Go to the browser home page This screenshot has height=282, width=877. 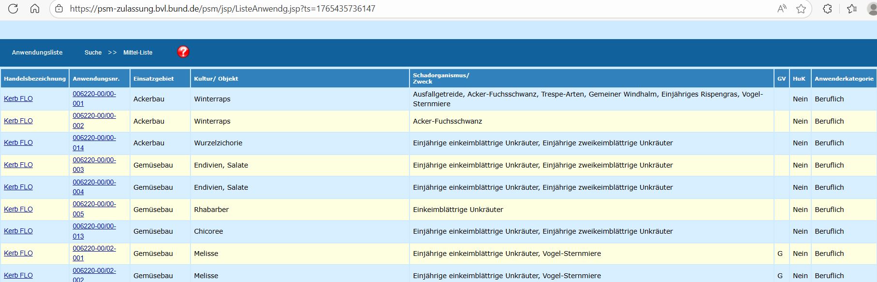35,9
